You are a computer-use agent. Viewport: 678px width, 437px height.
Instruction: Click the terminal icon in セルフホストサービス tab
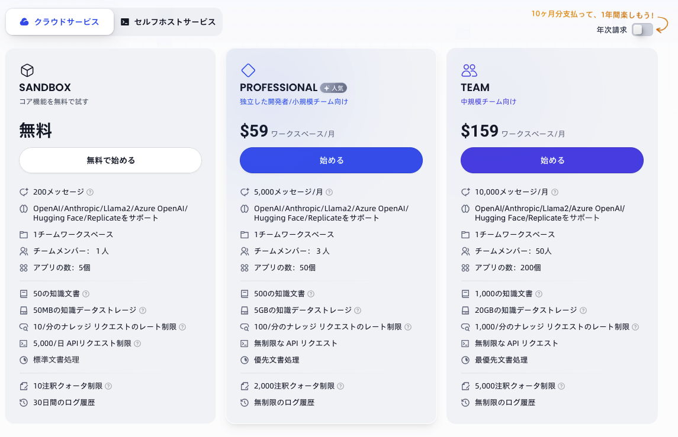coord(125,22)
